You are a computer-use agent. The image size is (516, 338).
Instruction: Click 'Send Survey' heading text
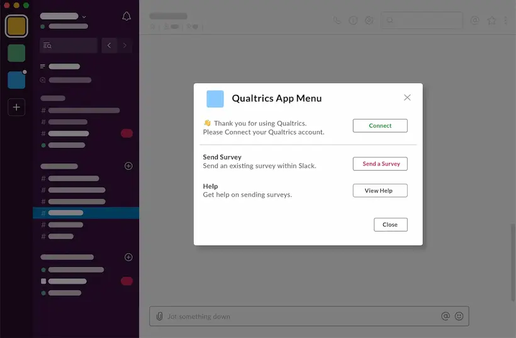[222, 157]
